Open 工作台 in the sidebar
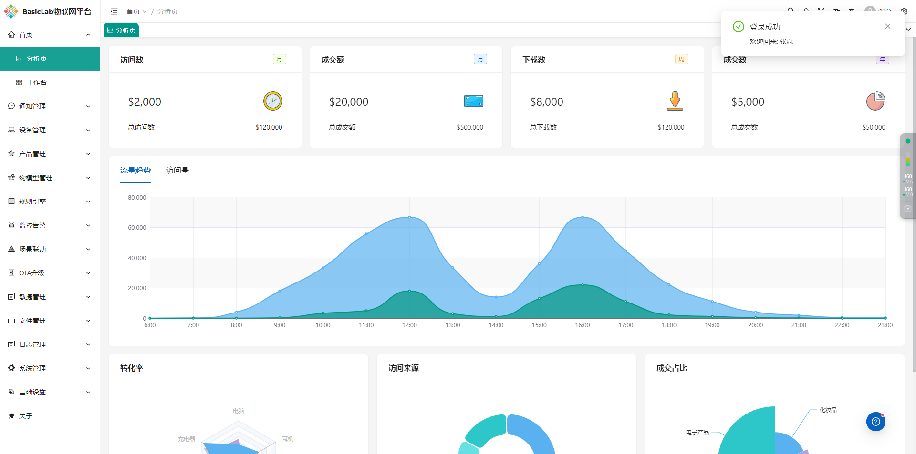Viewport: 916px width, 454px height. click(50, 82)
